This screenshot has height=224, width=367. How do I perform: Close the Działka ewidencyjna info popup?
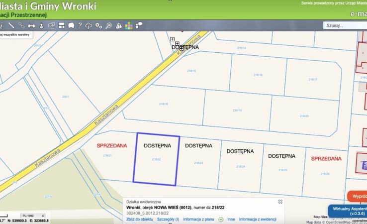pyautogui.click(x=280, y=202)
